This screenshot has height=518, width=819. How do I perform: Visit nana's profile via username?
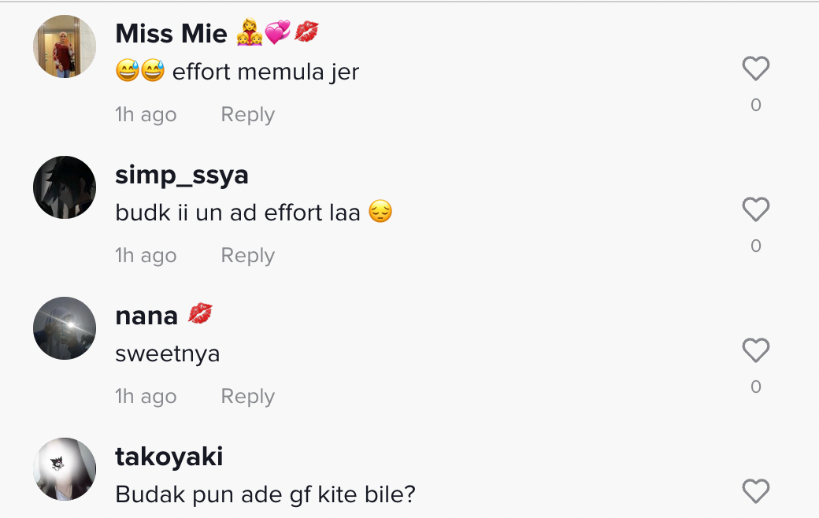pos(146,316)
